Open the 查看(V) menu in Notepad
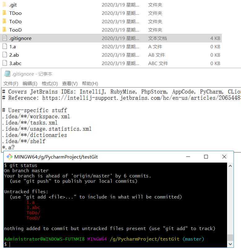Screen dimensions: 241x249 point(70,84)
